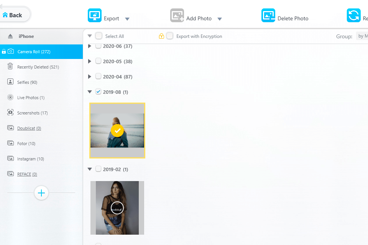Add new album with plus button
Screen dimensions: 368x245
[x=41, y=193]
